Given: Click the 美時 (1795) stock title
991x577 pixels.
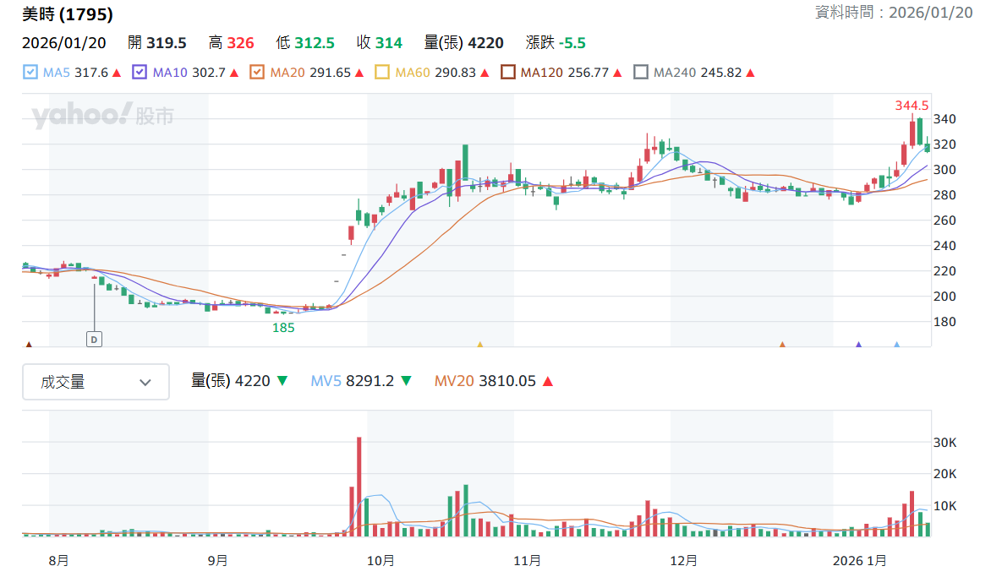Looking at the screenshot, I should tap(68, 14).
